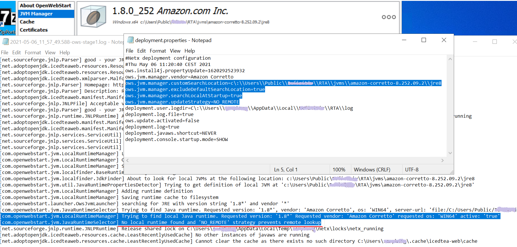Open Help menu in deployment.properties Notepad

[190, 51]
